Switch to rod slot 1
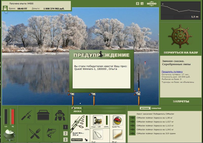 [65, 127]
